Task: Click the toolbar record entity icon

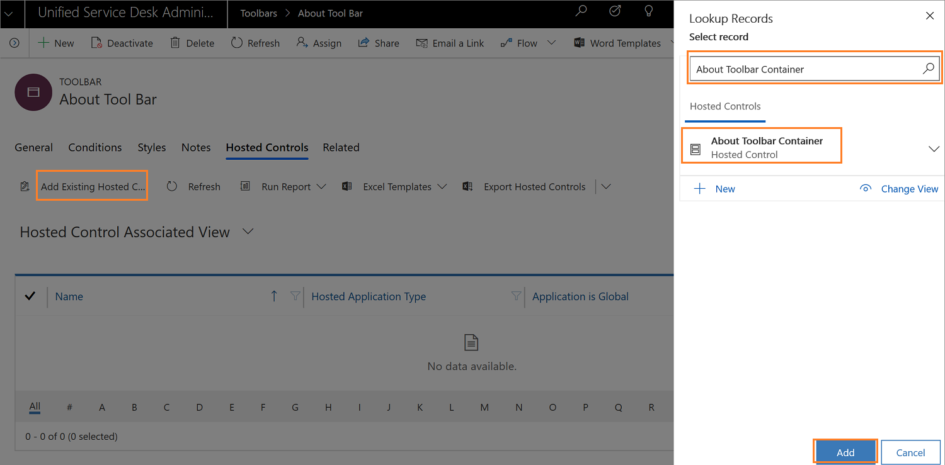Action: [33, 92]
